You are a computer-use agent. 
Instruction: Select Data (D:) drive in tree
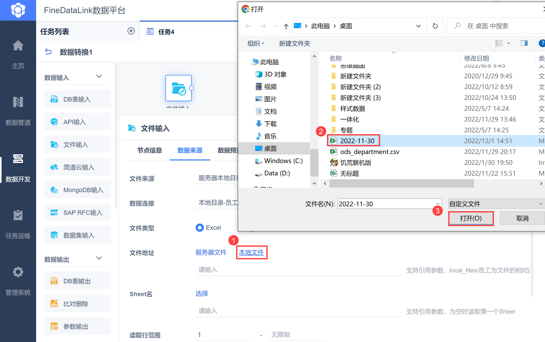[272, 173]
